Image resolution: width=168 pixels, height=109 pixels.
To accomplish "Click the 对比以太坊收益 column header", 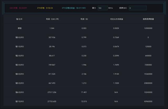I will (117, 19).
